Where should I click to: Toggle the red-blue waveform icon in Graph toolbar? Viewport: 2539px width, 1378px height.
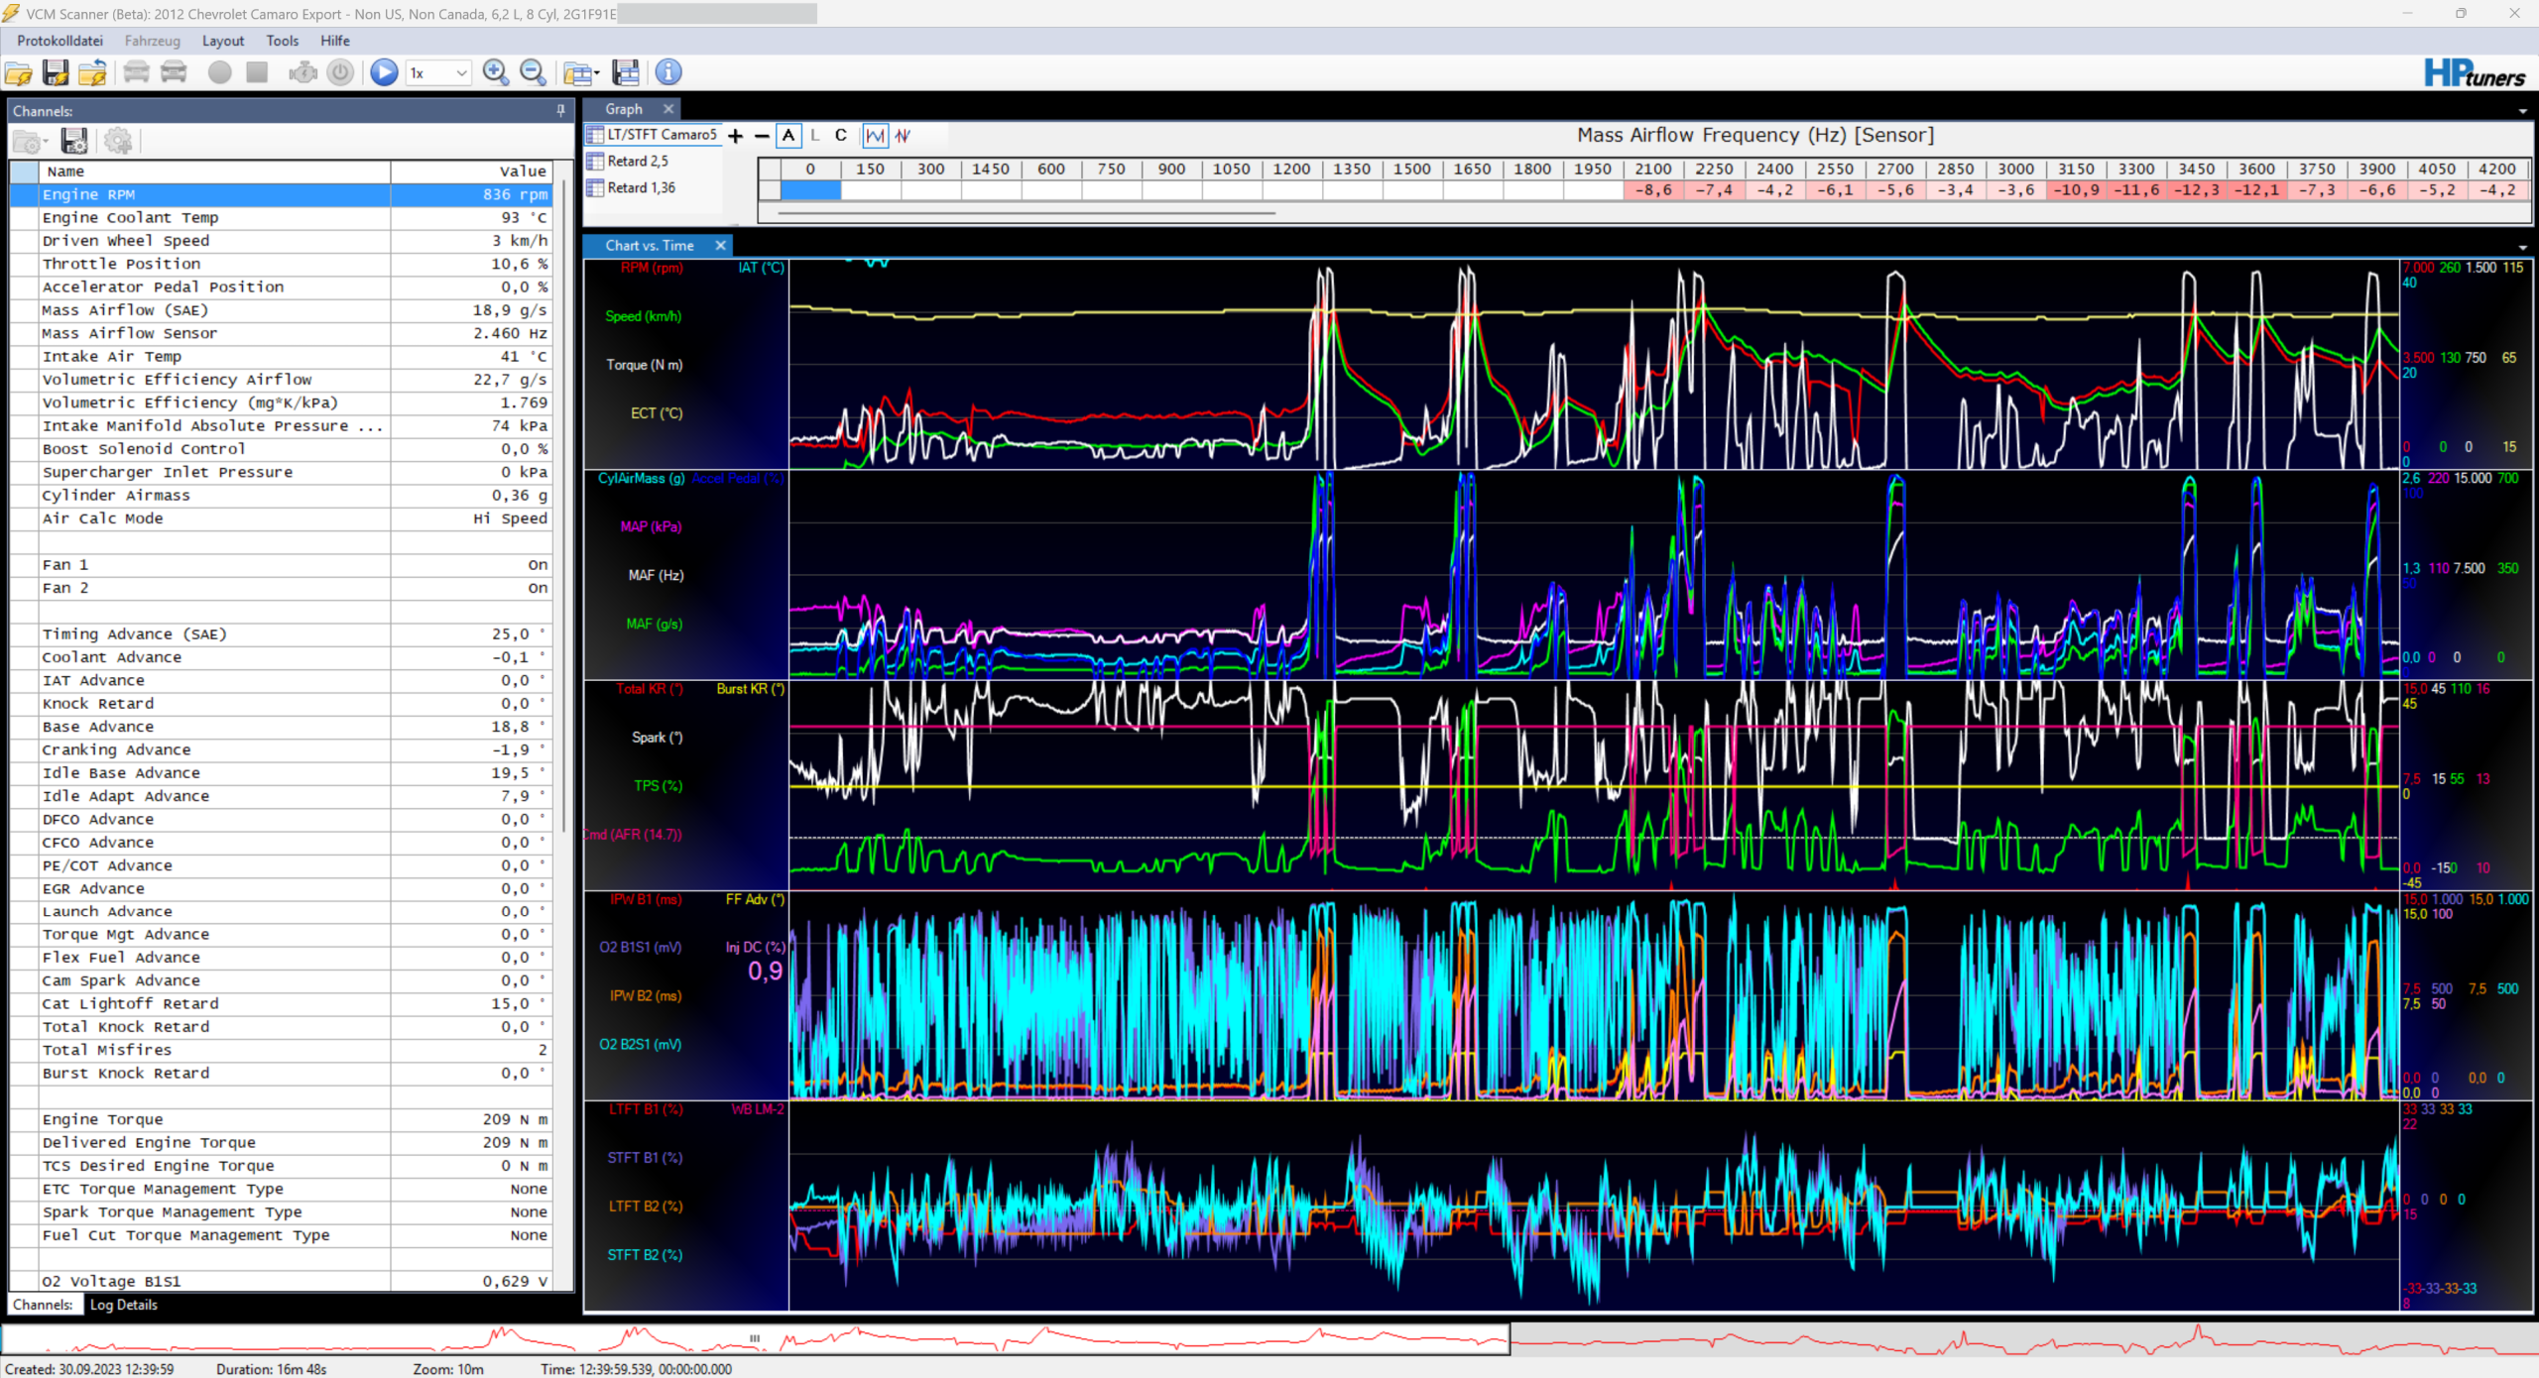[x=903, y=136]
